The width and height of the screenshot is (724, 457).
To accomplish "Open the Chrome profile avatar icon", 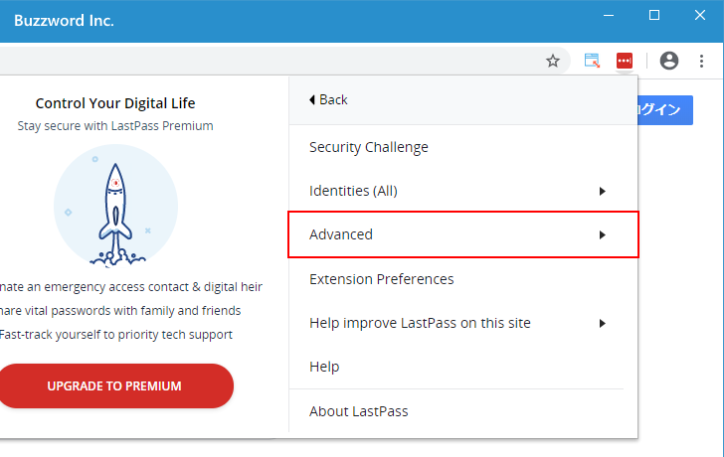I will (669, 61).
